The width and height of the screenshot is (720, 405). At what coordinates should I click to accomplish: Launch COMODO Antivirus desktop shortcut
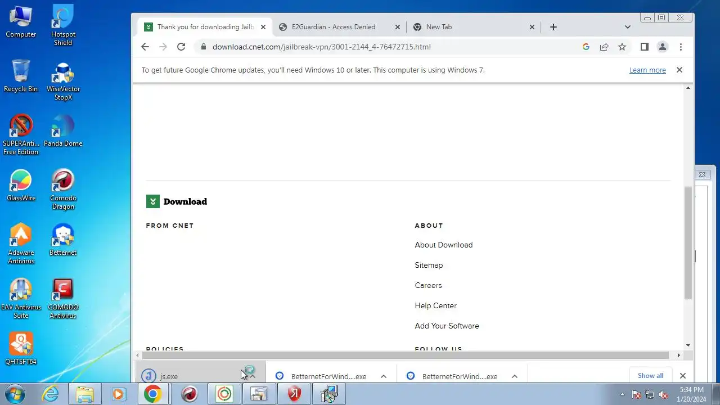[63, 299]
